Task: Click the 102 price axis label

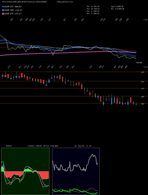Action: coord(142,104)
